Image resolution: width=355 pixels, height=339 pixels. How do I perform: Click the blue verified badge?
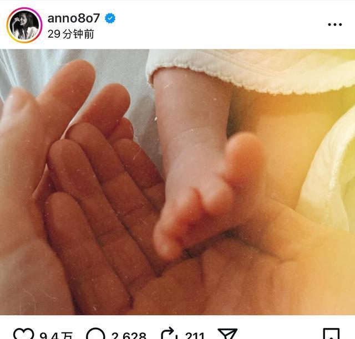pyautogui.click(x=110, y=18)
